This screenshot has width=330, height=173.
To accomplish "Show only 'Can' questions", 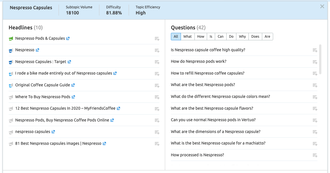I will point(221,37).
